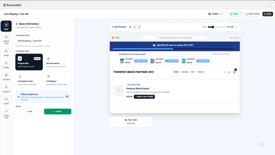Adjust the Cart value slider
Screen dimensions: 275x155
click(217, 27)
